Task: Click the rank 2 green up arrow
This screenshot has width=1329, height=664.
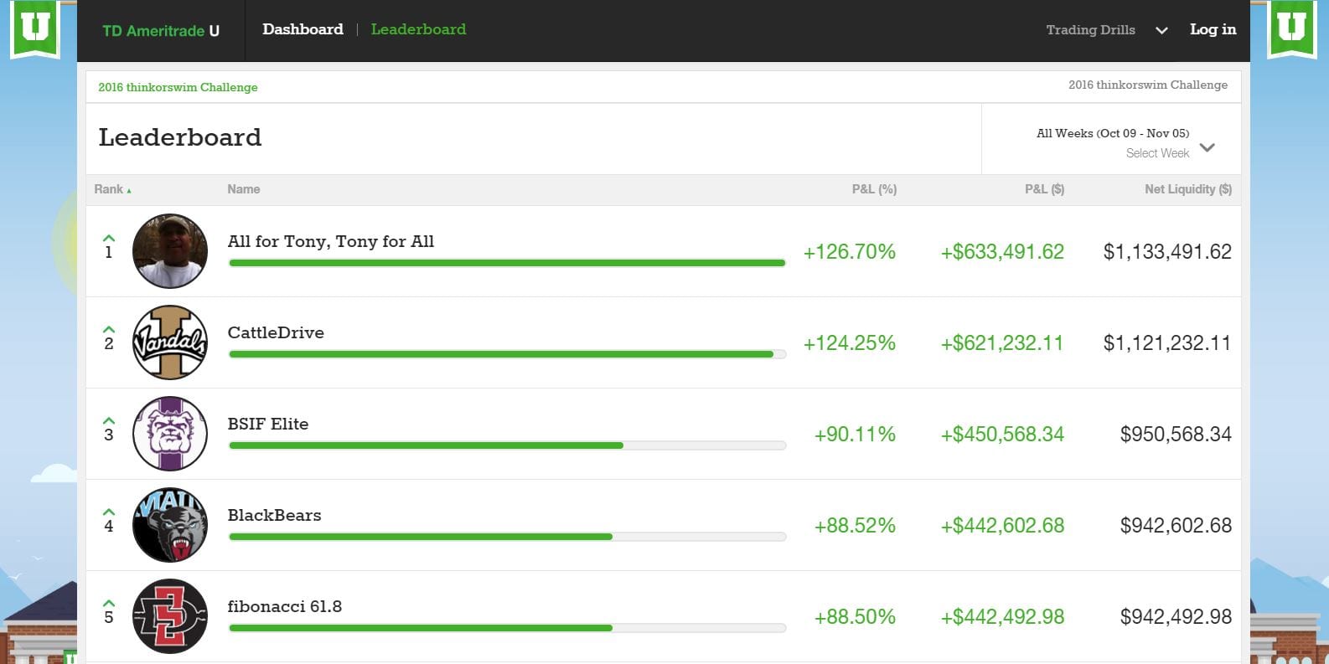Action: pyautogui.click(x=109, y=329)
